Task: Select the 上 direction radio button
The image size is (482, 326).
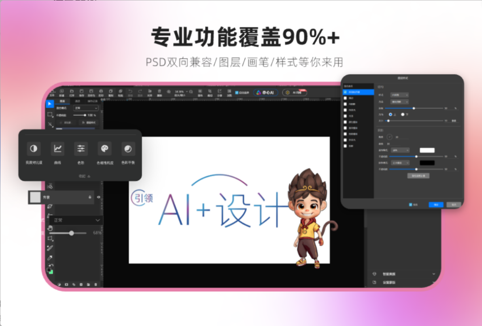Action: (x=391, y=114)
